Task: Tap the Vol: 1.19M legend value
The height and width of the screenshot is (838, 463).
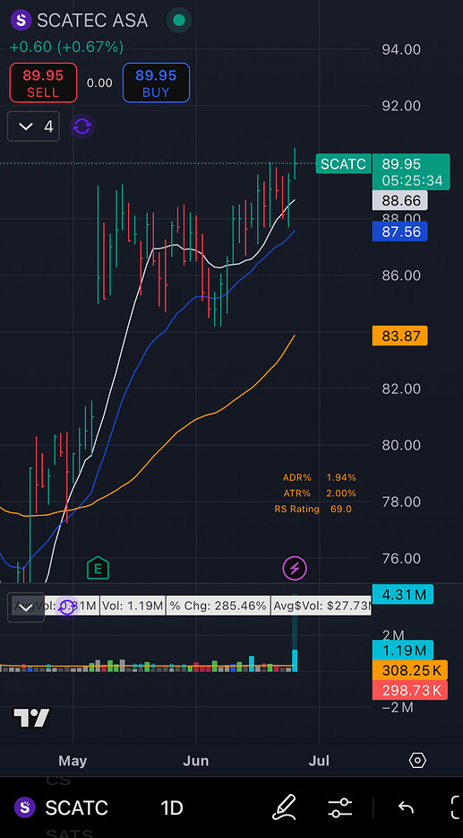Action: [x=133, y=606]
